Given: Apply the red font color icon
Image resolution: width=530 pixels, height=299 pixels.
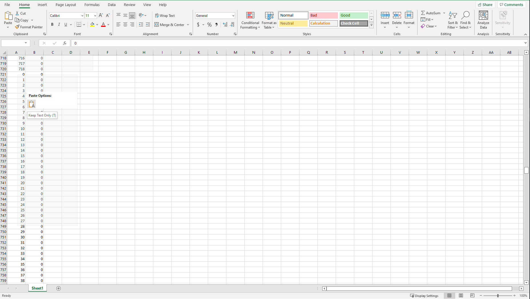Looking at the screenshot, I should click(x=103, y=25).
